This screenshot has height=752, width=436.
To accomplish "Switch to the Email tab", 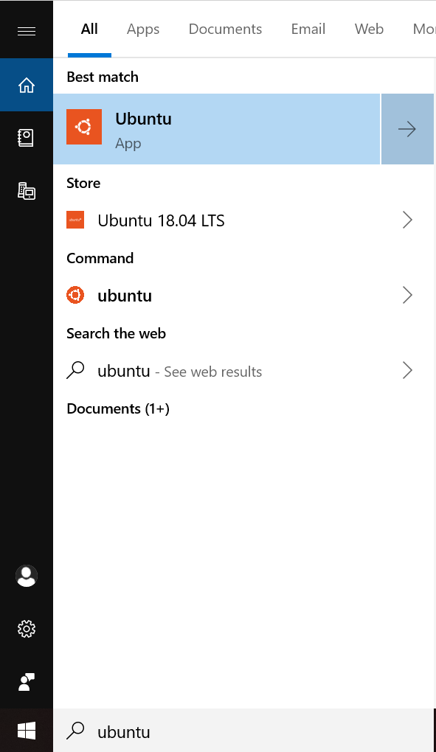I will click(308, 29).
